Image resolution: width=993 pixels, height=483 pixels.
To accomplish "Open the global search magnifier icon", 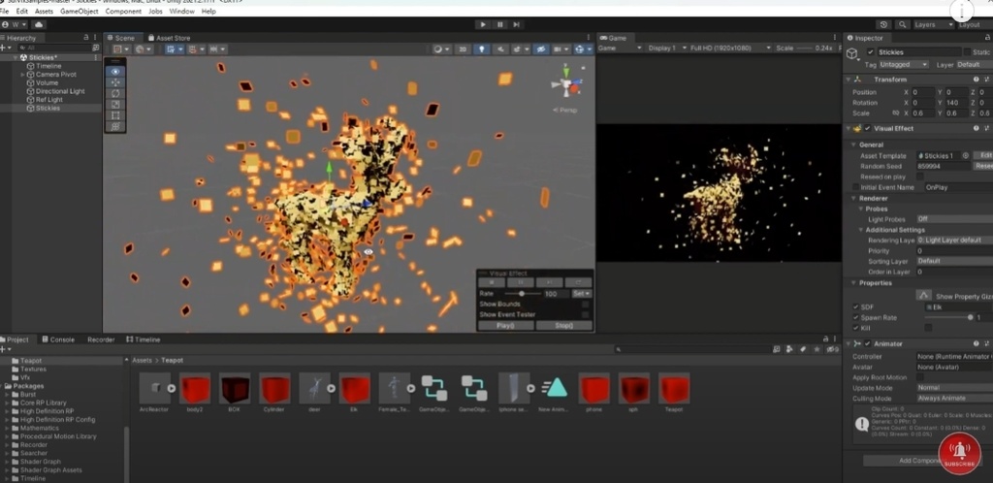I will [903, 24].
